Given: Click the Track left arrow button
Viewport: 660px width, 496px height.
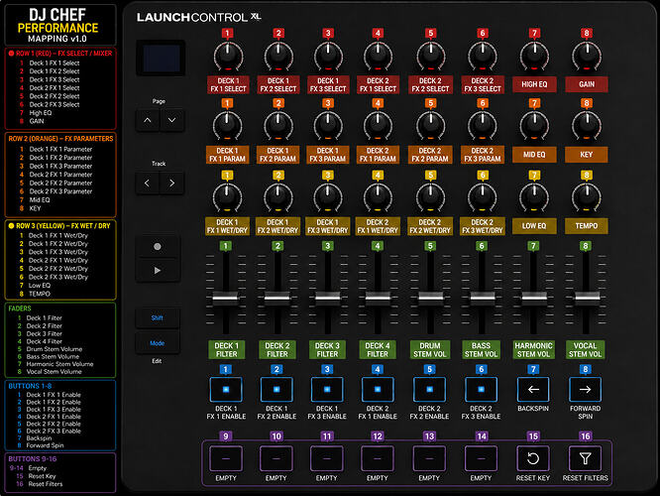Looking at the screenshot, I should (x=148, y=183).
